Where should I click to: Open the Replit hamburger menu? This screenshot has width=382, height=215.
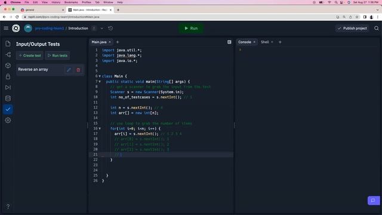(6, 28)
